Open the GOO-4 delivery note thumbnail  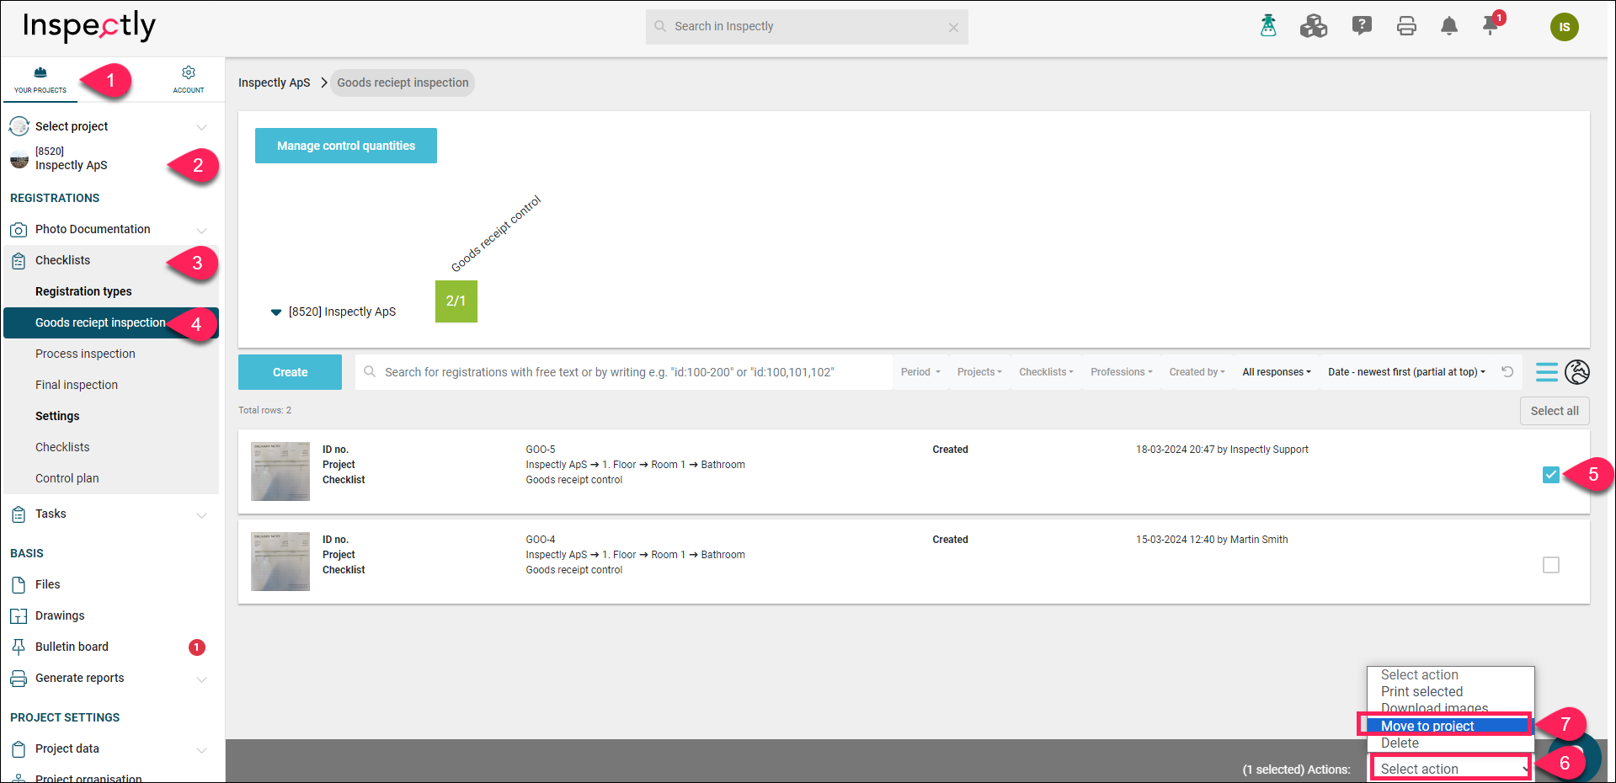[x=280, y=562]
